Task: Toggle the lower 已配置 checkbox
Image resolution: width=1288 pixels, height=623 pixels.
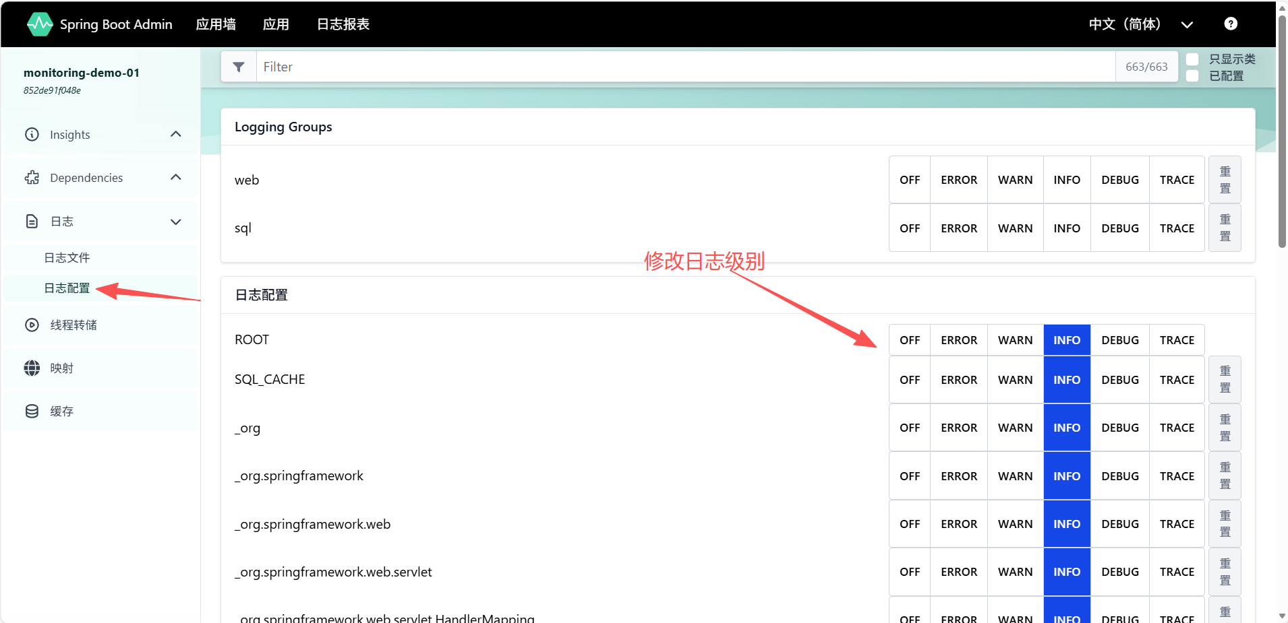Action: click(x=1192, y=75)
